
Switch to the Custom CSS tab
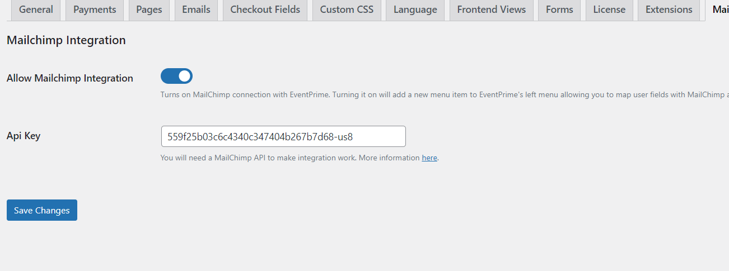347,10
